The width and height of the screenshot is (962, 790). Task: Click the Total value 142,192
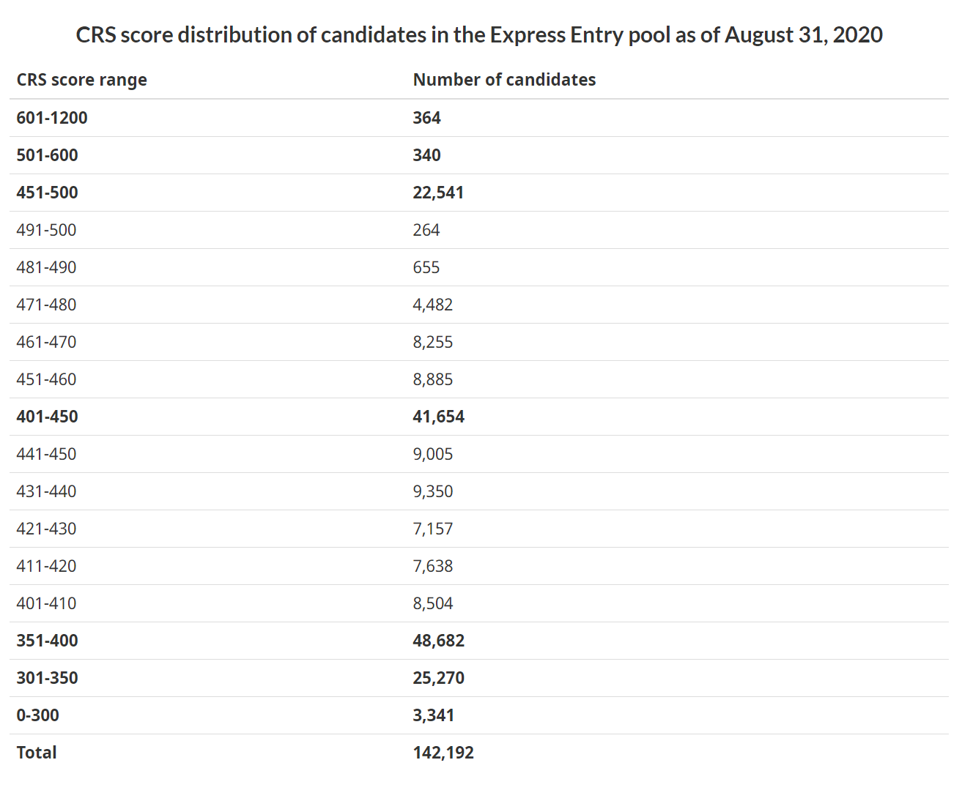coord(443,753)
